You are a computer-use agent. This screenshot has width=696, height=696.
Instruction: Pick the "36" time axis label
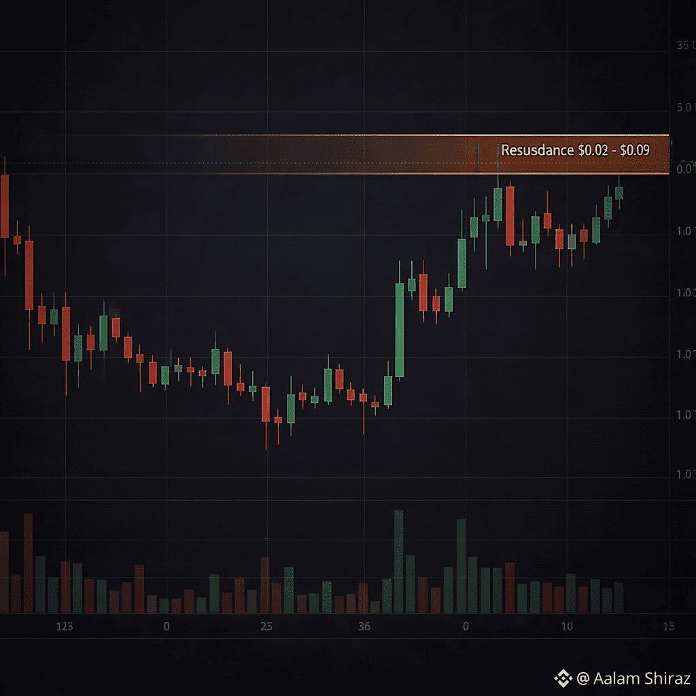pos(364,626)
